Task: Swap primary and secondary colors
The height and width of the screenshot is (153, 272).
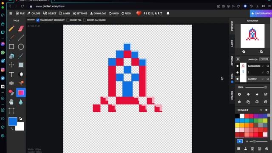Action: pos(11,128)
